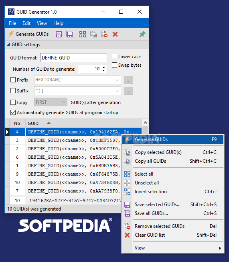Image resolution: width=229 pixels, height=262 pixels.
Task: Click the Generate GUIDs toolbar button
Action: [28, 34]
